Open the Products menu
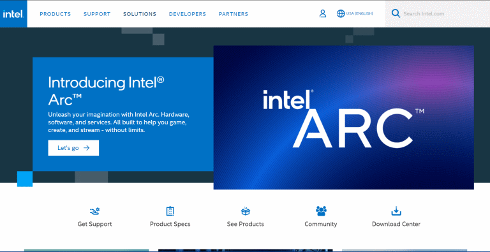The image size is (490, 252). coord(56,14)
